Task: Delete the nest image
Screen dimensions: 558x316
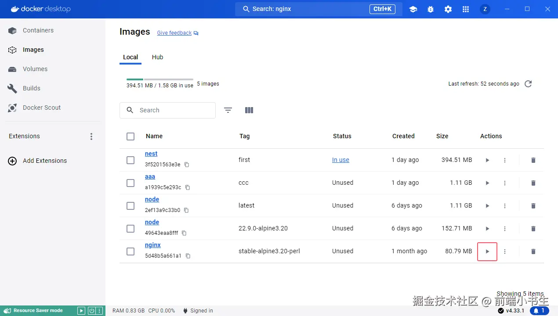Action: pyautogui.click(x=533, y=160)
